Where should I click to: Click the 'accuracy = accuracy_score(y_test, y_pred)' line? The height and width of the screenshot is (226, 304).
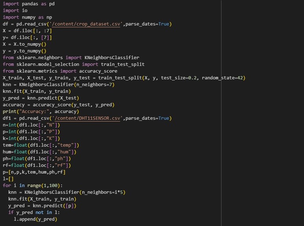[59, 105]
